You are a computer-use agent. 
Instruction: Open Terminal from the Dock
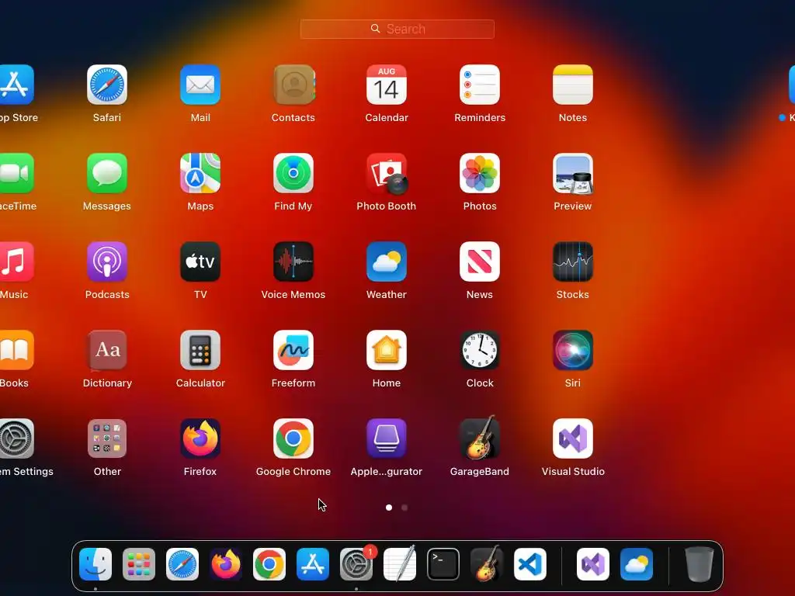click(x=443, y=564)
